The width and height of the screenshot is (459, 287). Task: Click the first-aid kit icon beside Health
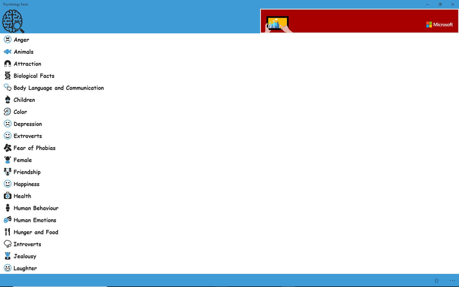(7, 196)
